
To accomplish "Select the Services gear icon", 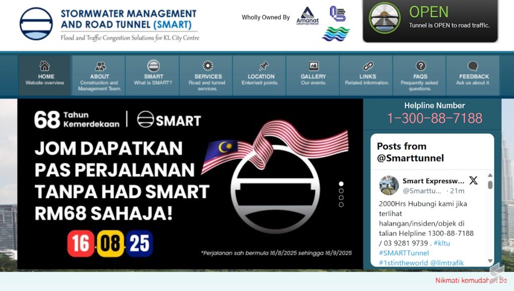I will tap(208, 66).
